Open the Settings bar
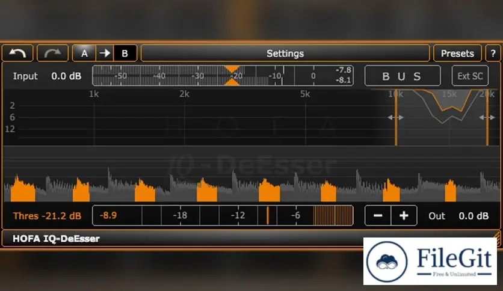 click(285, 53)
